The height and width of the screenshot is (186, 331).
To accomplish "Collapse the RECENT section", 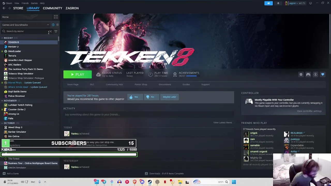I will pyautogui.click(x=10, y=38).
